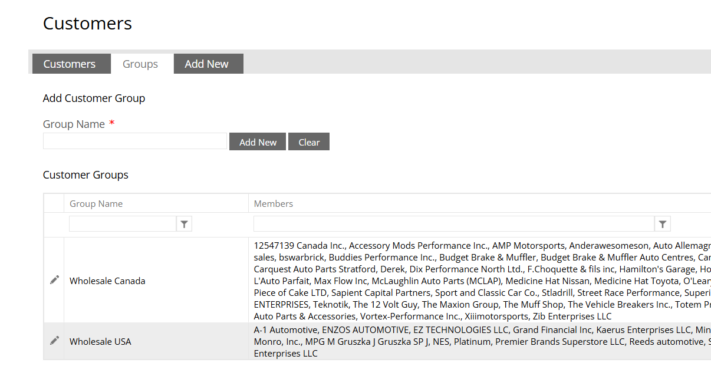The width and height of the screenshot is (711, 389).
Task: Open the Group Name column filter icon
Action: click(185, 224)
